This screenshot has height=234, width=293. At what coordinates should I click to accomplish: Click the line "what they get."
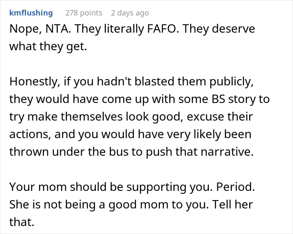pyautogui.click(x=48, y=46)
